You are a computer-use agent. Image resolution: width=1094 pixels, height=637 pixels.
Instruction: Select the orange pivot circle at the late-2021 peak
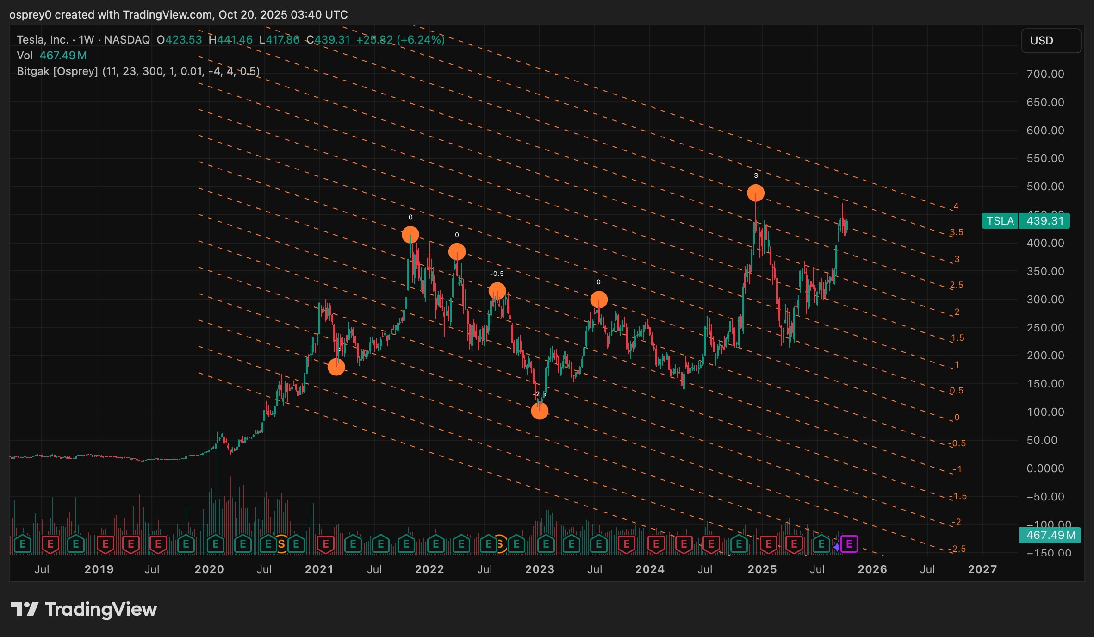pyautogui.click(x=410, y=235)
